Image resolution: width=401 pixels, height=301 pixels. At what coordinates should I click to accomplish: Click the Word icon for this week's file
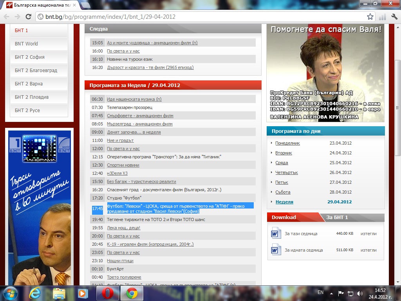[x=276, y=233]
